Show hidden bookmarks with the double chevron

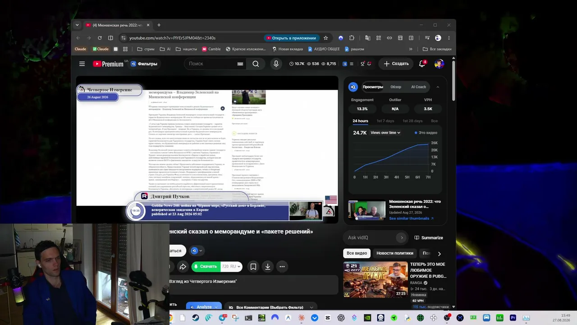pos(411,49)
